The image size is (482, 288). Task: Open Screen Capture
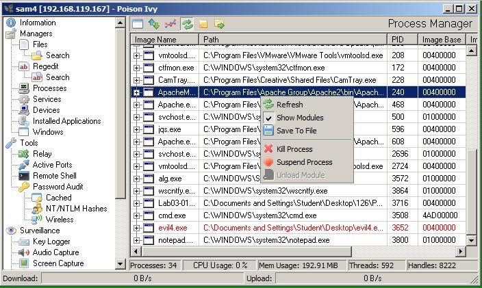(x=58, y=263)
